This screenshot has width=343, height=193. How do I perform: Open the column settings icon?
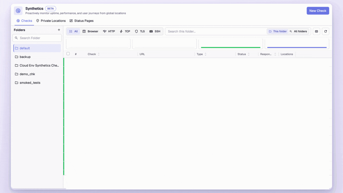(x=316, y=31)
